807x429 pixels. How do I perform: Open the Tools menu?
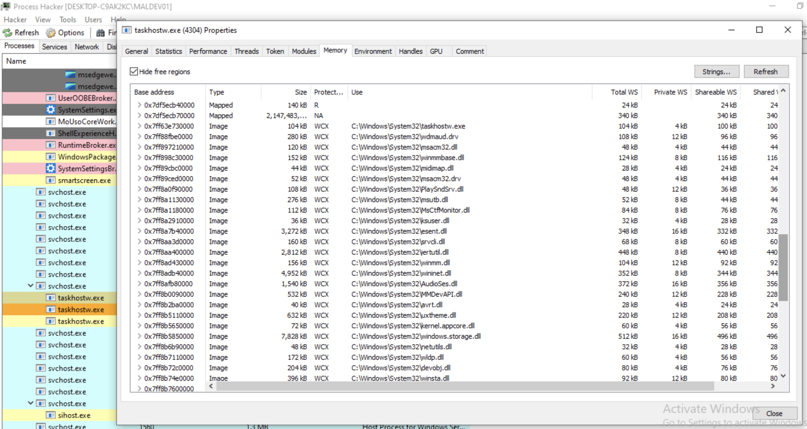pos(68,19)
